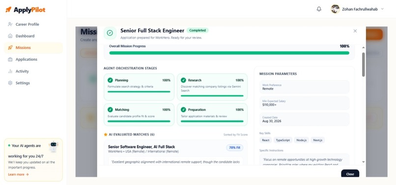
Task: Click the Applications briefcase icon
Action: click(10, 59)
